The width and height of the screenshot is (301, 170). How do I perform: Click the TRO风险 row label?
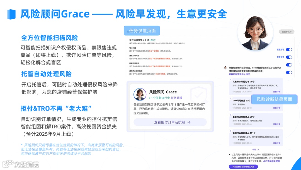pos(132,48)
